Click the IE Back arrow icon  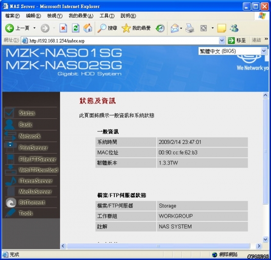pyautogui.click(x=9, y=28)
